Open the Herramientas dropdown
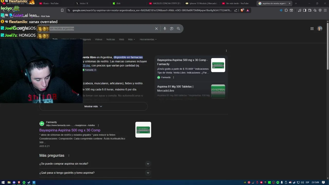This screenshot has width=329, height=185. click(148, 39)
